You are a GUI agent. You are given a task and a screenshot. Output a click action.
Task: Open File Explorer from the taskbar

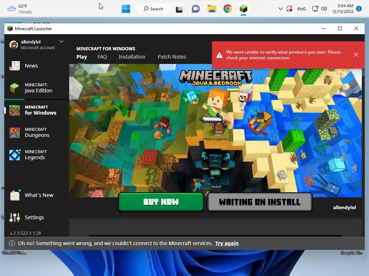tap(212, 9)
